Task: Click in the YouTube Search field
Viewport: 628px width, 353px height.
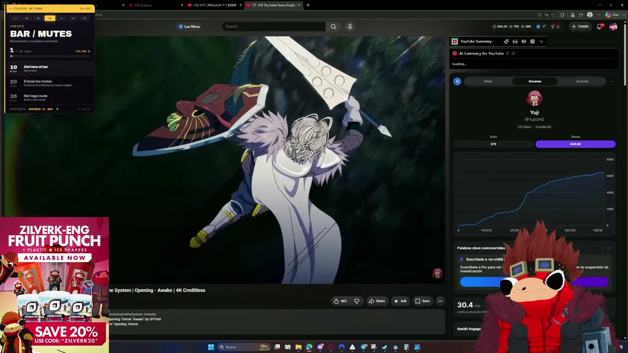Action: tap(274, 26)
